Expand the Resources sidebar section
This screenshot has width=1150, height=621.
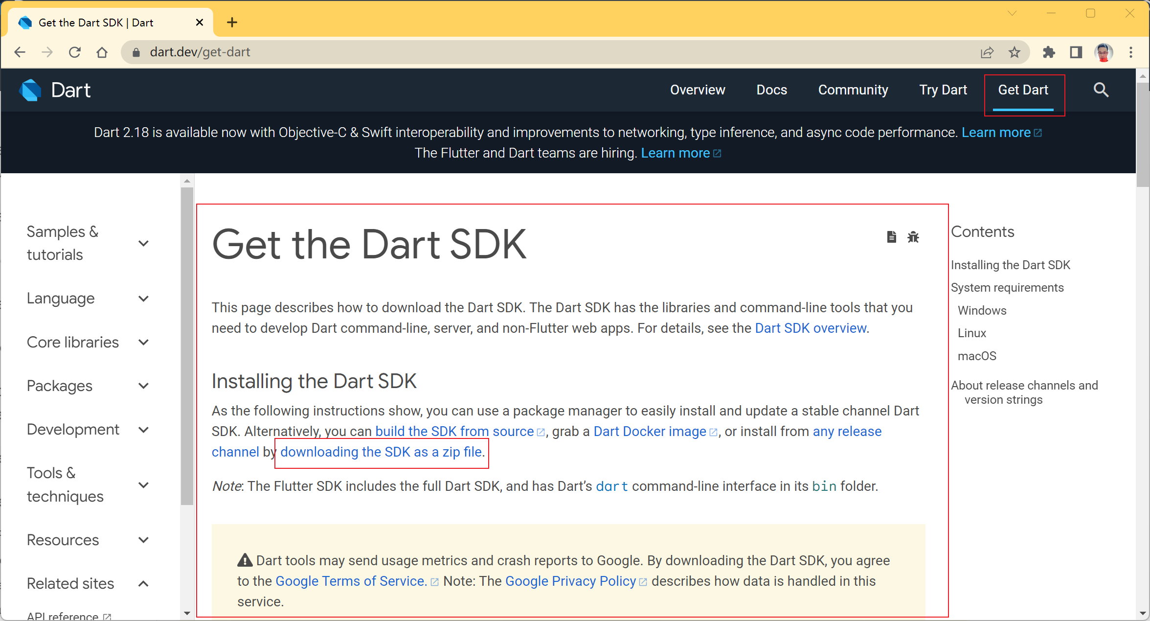pyautogui.click(x=88, y=540)
